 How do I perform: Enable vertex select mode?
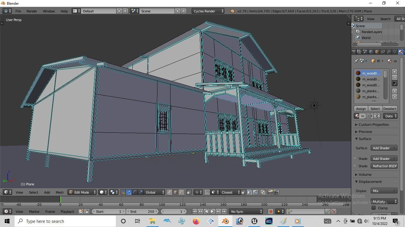click(x=169, y=192)
